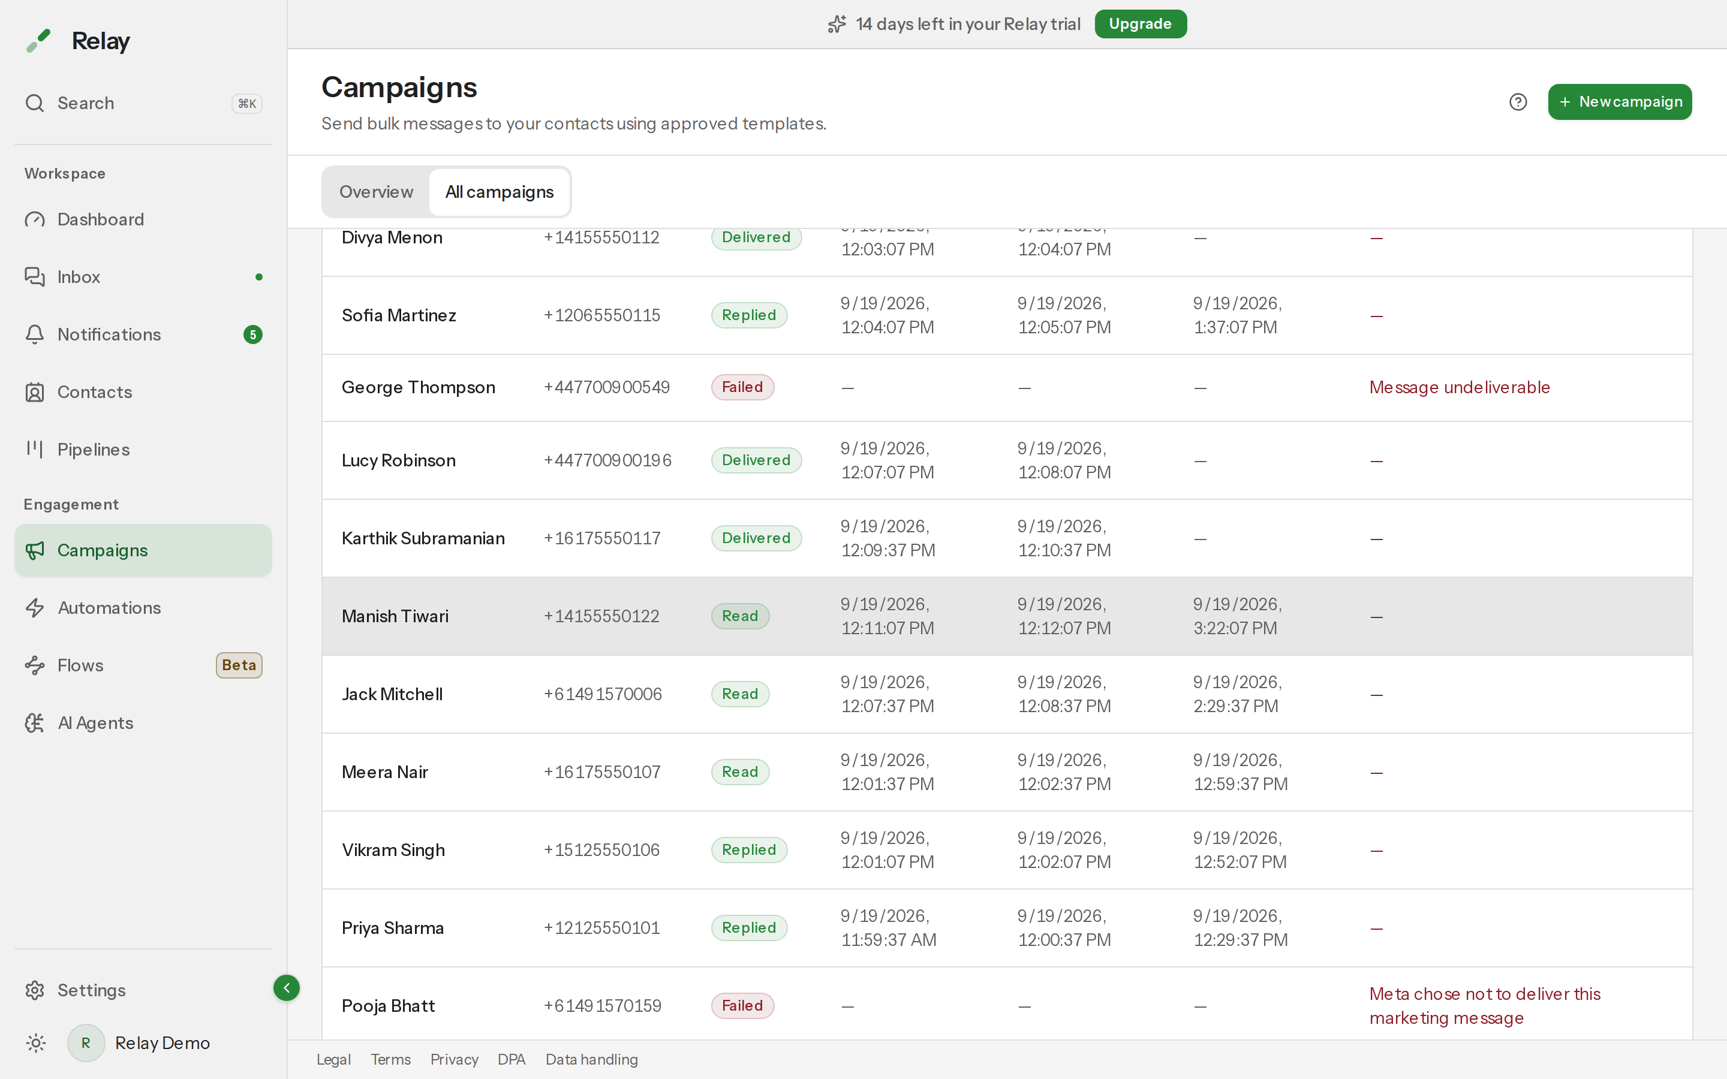Screen dimensions: 1727x1079
Task: Click phone number +61491570159
Action: coord(602,1005)
